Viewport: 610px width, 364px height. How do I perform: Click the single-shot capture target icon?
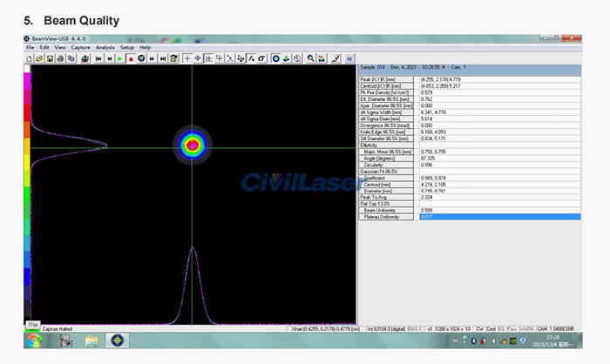(x=141, y=58)
